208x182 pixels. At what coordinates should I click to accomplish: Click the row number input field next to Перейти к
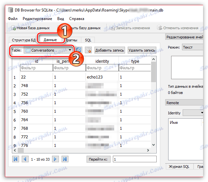pyautogui.click(x=135, y=159)
